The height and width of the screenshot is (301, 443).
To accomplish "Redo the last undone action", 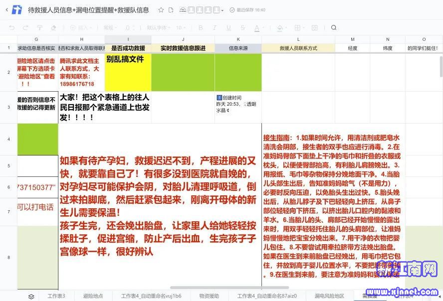I will click(25, 27).
